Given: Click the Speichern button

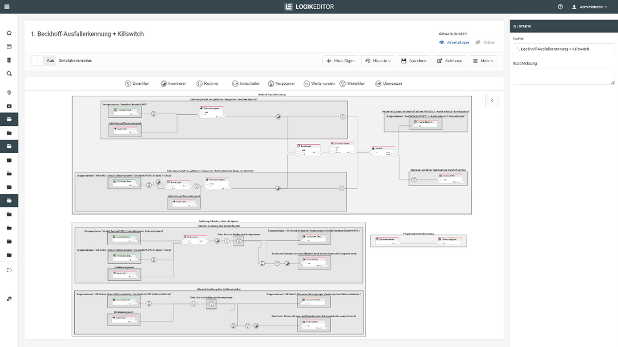Looking at the screenshot, I should click(x=414, y=61).
